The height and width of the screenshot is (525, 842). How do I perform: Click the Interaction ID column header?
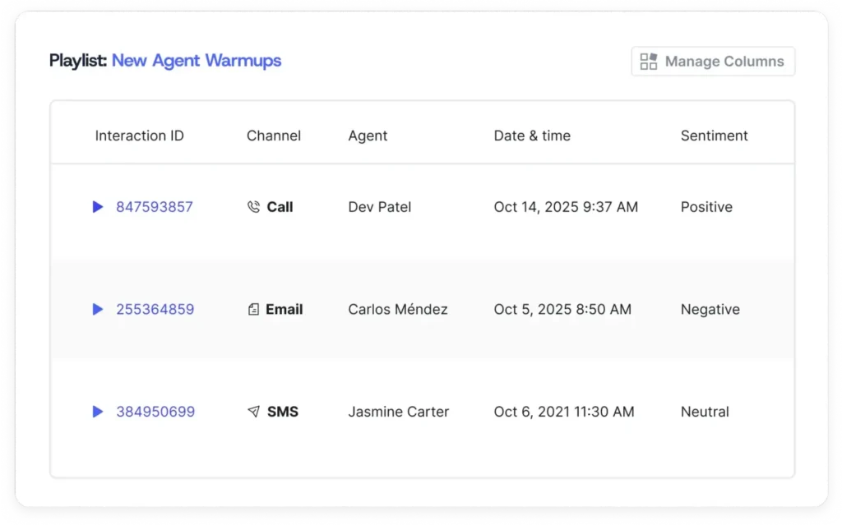tap(139, 135)
